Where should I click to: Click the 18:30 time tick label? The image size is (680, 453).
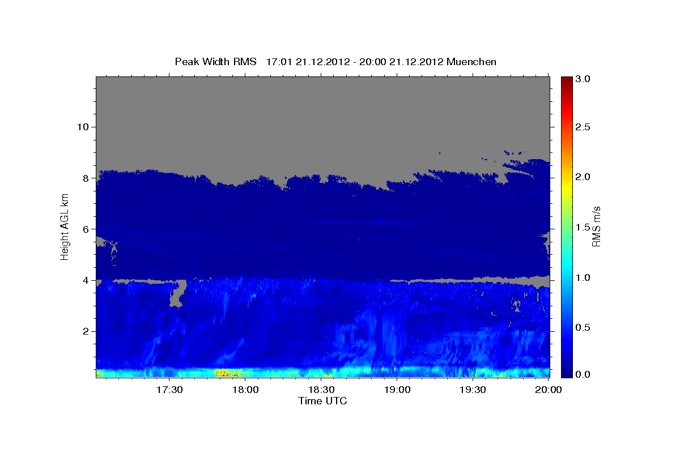tap(321, 390)
